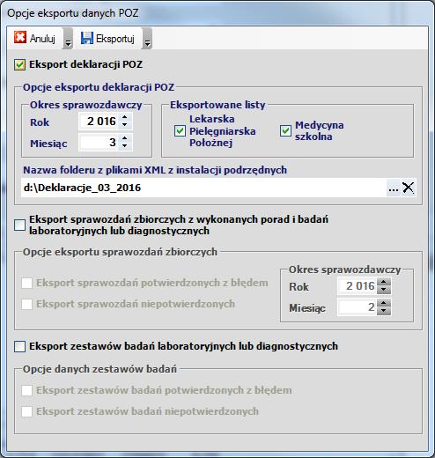
Task: Toggle Medycyna szkolna checkbox
Action: tap(285, 131)
